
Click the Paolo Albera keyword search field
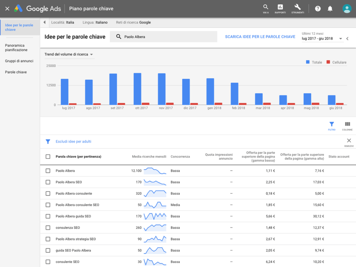163,37
